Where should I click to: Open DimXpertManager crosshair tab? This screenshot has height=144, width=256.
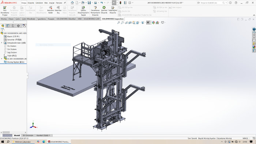point(18,26)
